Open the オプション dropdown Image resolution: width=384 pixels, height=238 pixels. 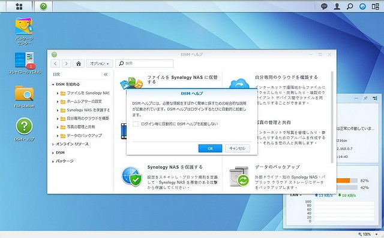point(100,63)
